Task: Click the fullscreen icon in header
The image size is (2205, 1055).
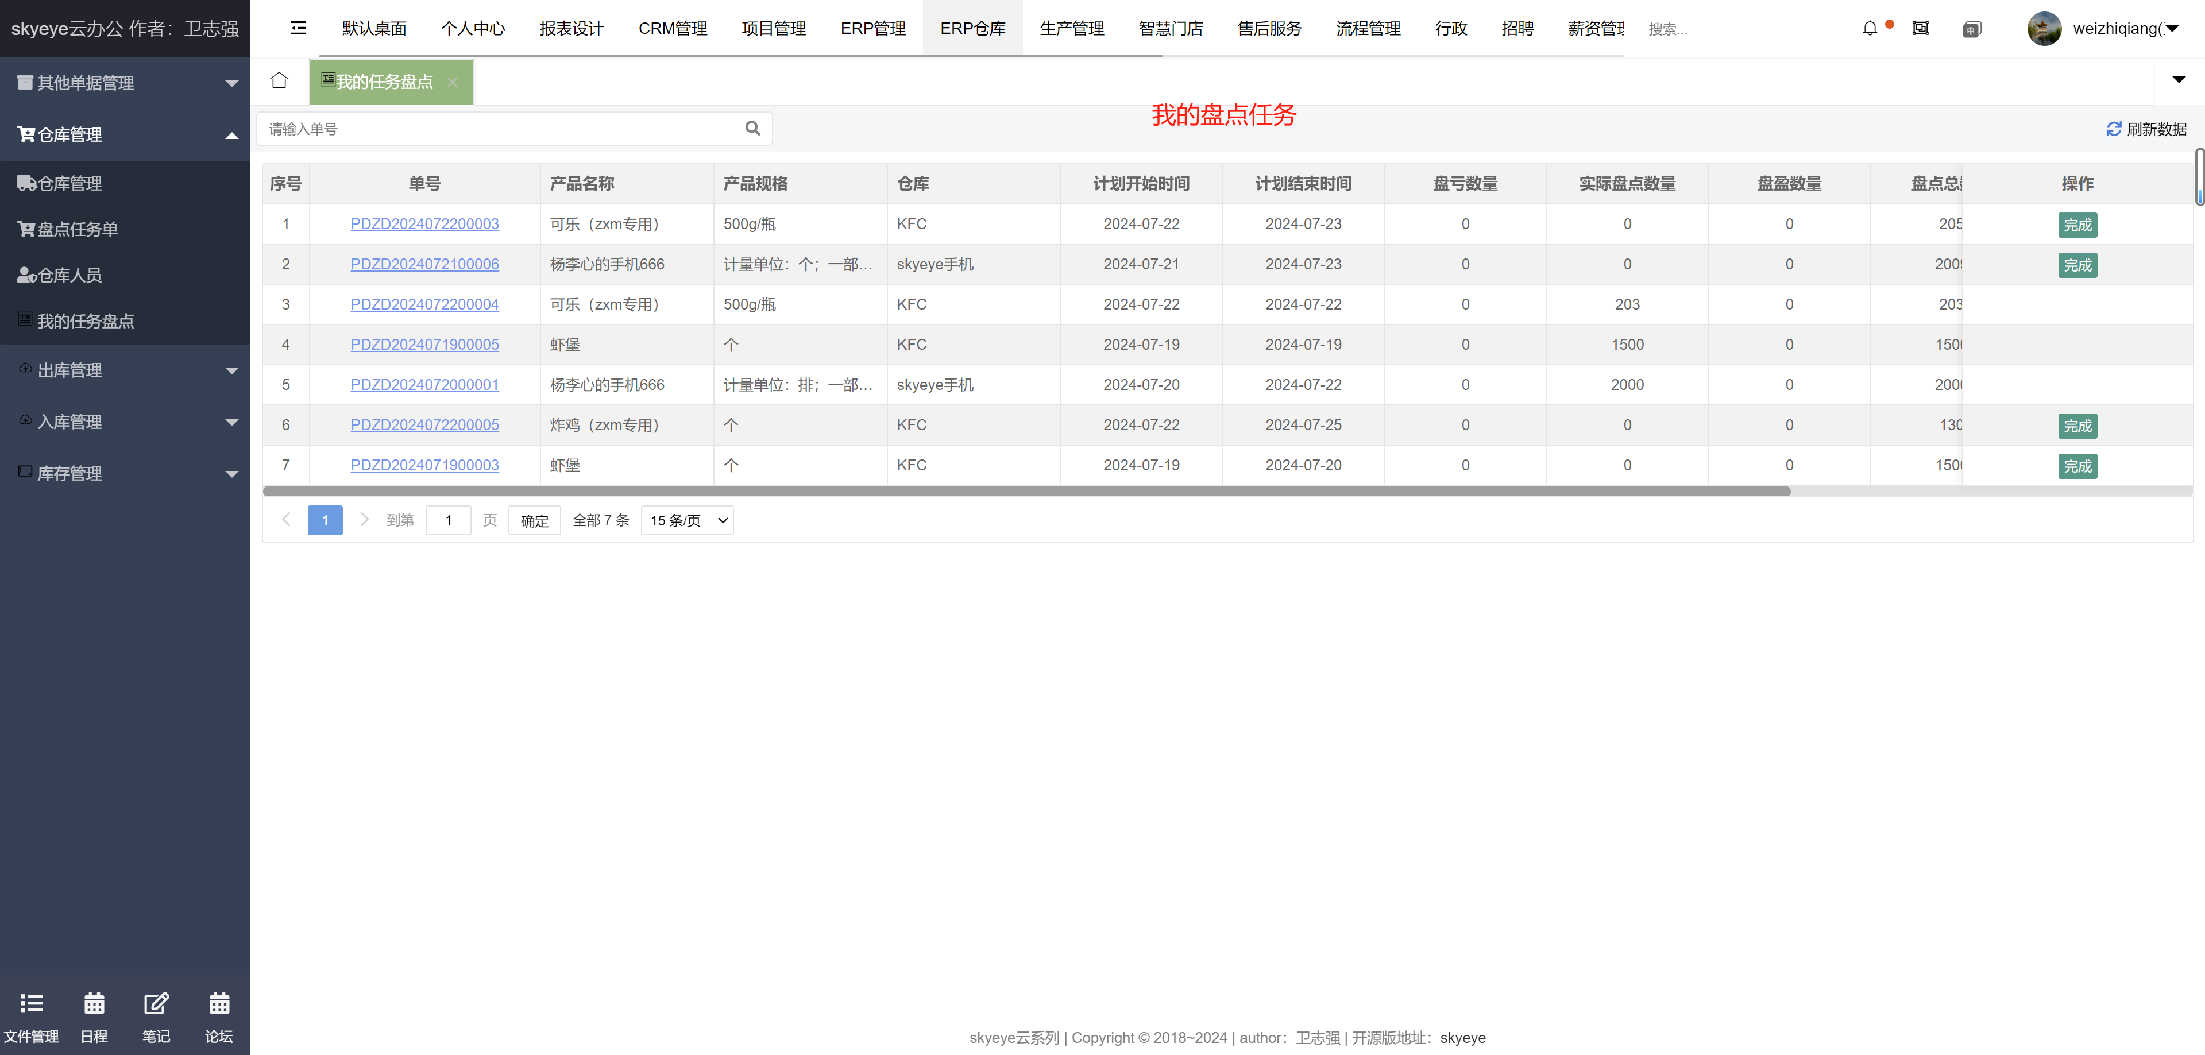Action: (1920, 28)
